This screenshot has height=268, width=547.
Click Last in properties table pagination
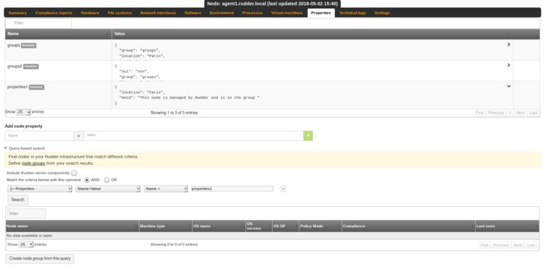[x=533, y=113]
